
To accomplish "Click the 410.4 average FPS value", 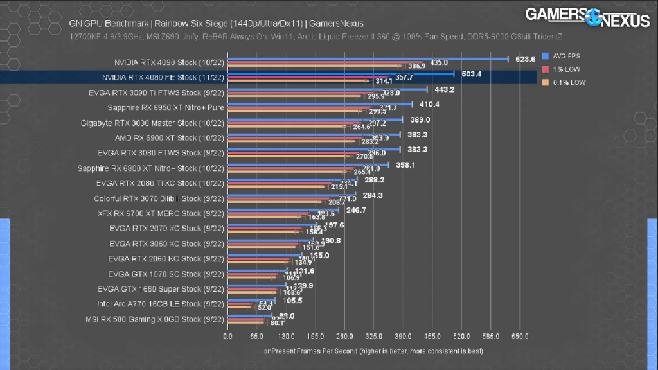I will tap(429, 105).
